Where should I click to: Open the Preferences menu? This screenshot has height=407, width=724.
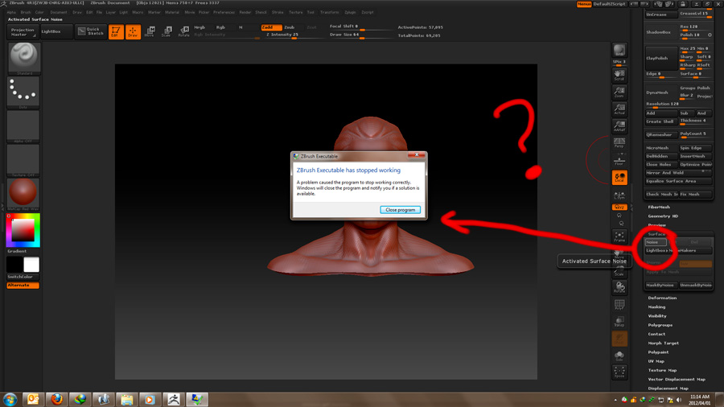(x=224, y=12)
